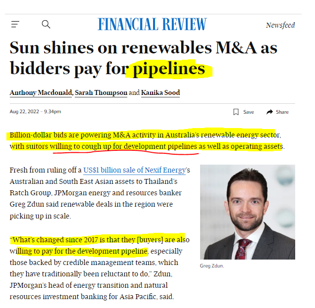
Task: Open author Kanika Sood's page
Action: pos(160,92)
